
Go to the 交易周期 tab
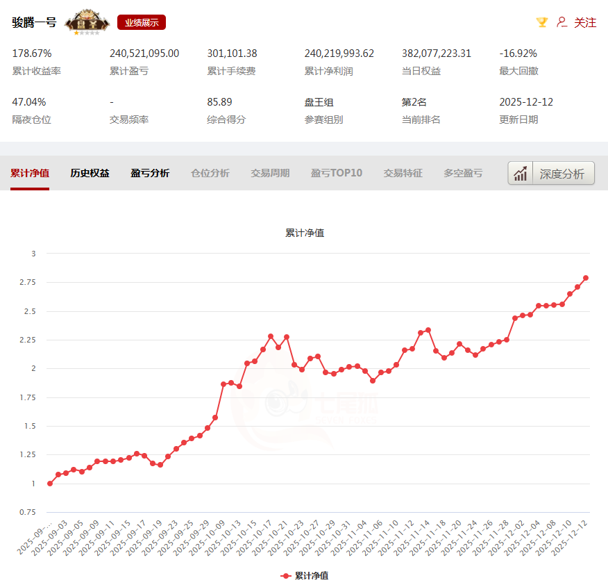coord(270,173)
